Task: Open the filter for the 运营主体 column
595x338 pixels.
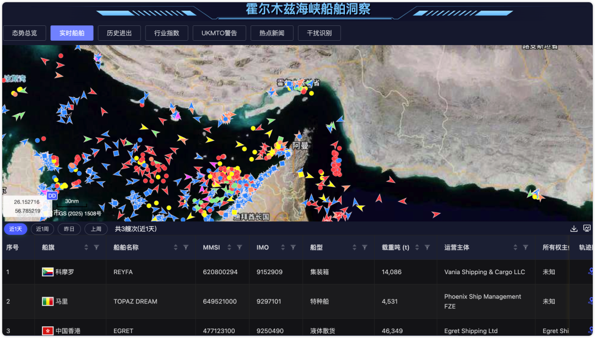Action: click(526, 248)
